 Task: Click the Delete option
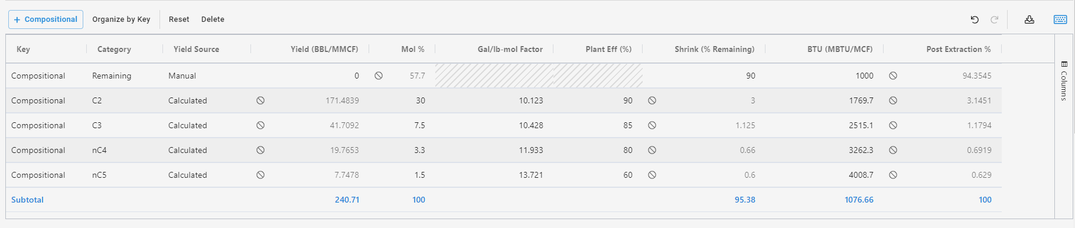[x=213, y=19]
